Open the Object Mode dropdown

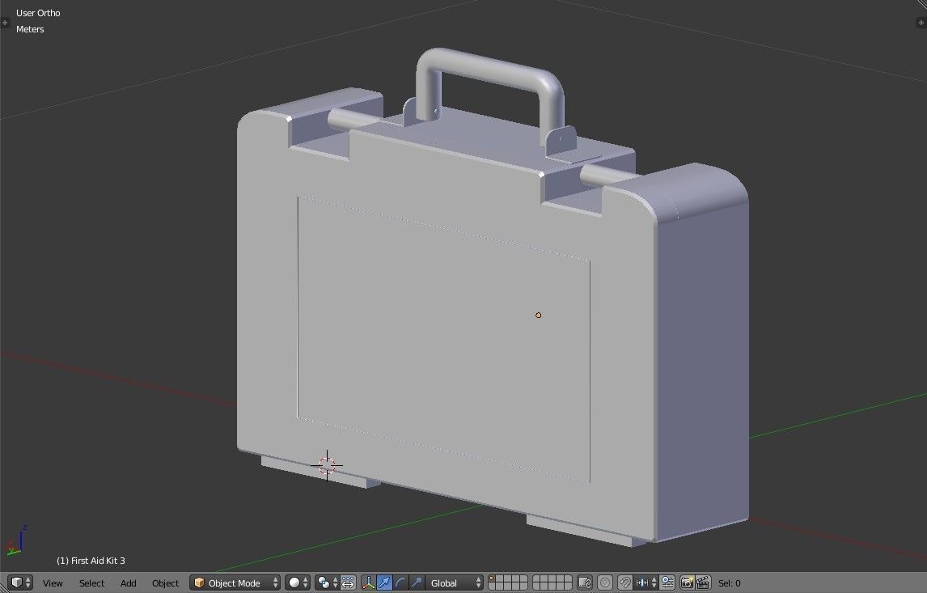(x=235, y=583)
